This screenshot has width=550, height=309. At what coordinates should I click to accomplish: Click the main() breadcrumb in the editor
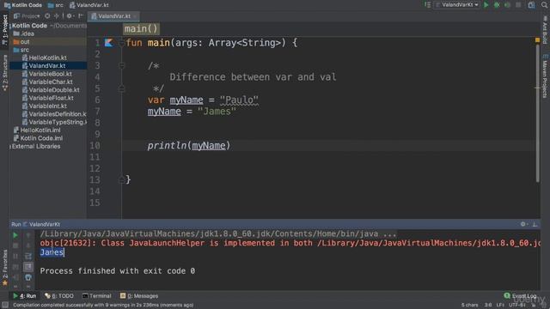[141, 28]
